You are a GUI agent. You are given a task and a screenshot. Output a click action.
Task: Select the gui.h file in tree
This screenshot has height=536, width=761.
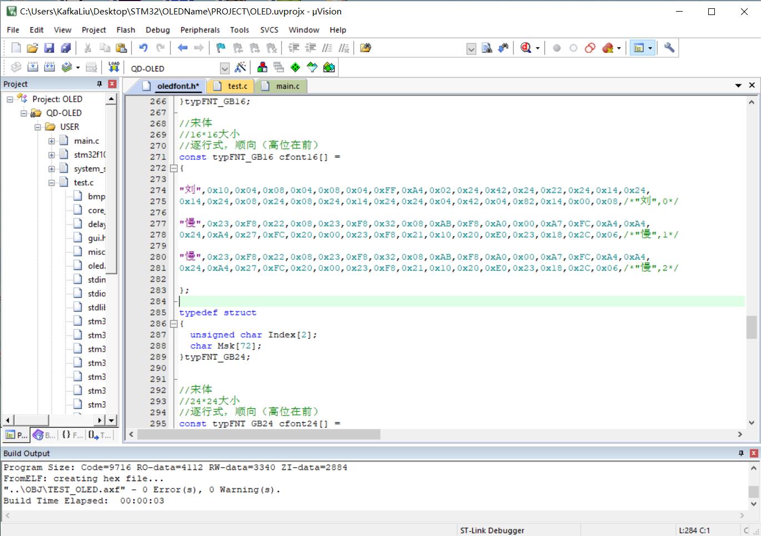coord(96,238)
